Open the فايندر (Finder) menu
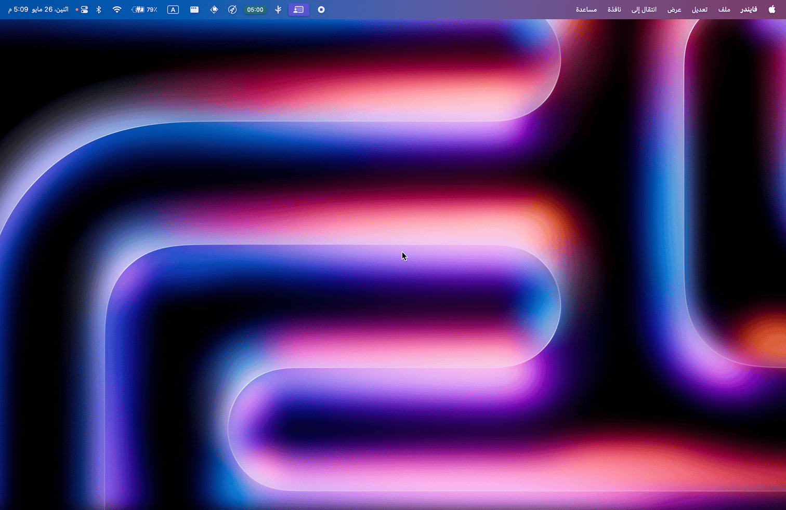The height and width of the screenshot is (510, 786). 749,9
